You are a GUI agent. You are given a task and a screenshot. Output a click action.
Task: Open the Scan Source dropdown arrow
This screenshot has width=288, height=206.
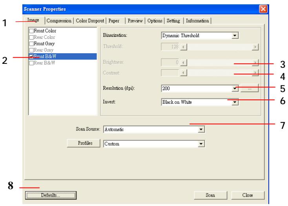pyautogui.click(x=201, y=129)
